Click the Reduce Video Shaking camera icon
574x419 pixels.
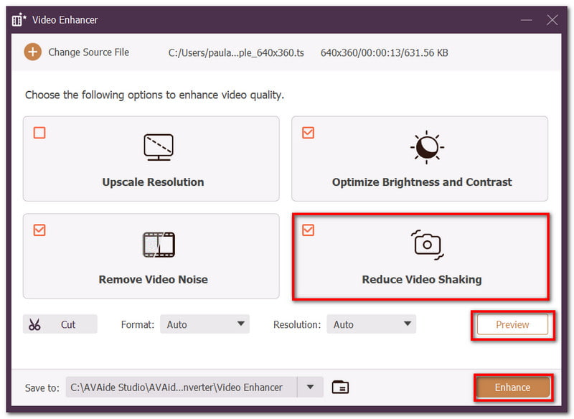click(427, 245)
